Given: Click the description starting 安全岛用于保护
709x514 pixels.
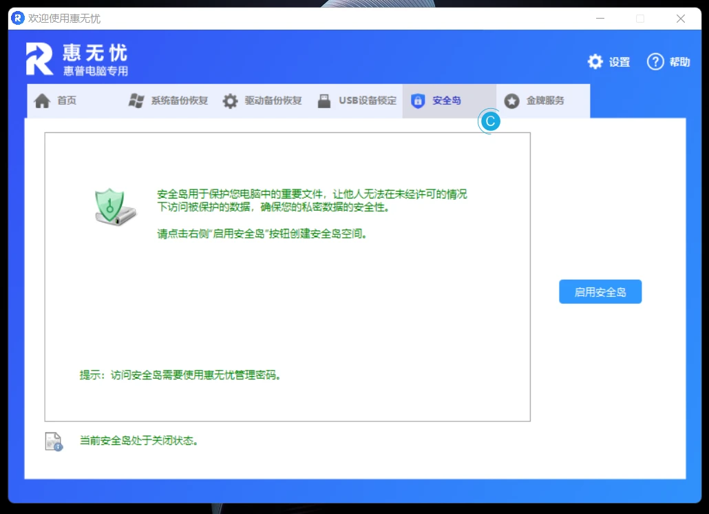Looking at the screenshot, I should [312, 201].
